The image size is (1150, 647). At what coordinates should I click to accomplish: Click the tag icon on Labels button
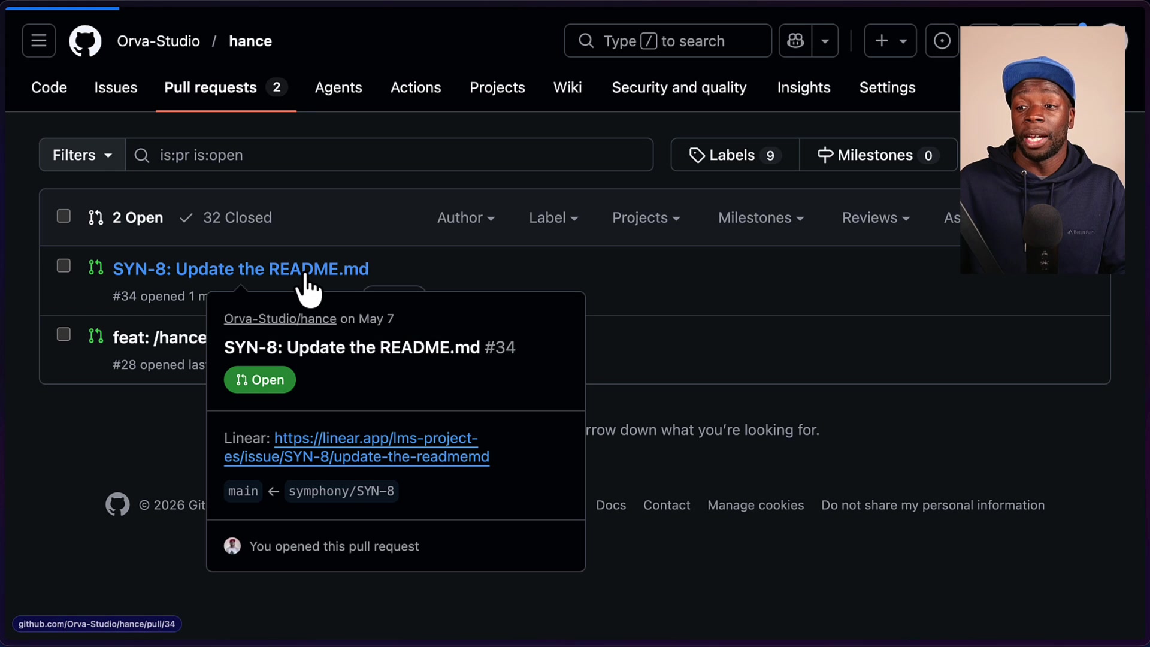697,155
